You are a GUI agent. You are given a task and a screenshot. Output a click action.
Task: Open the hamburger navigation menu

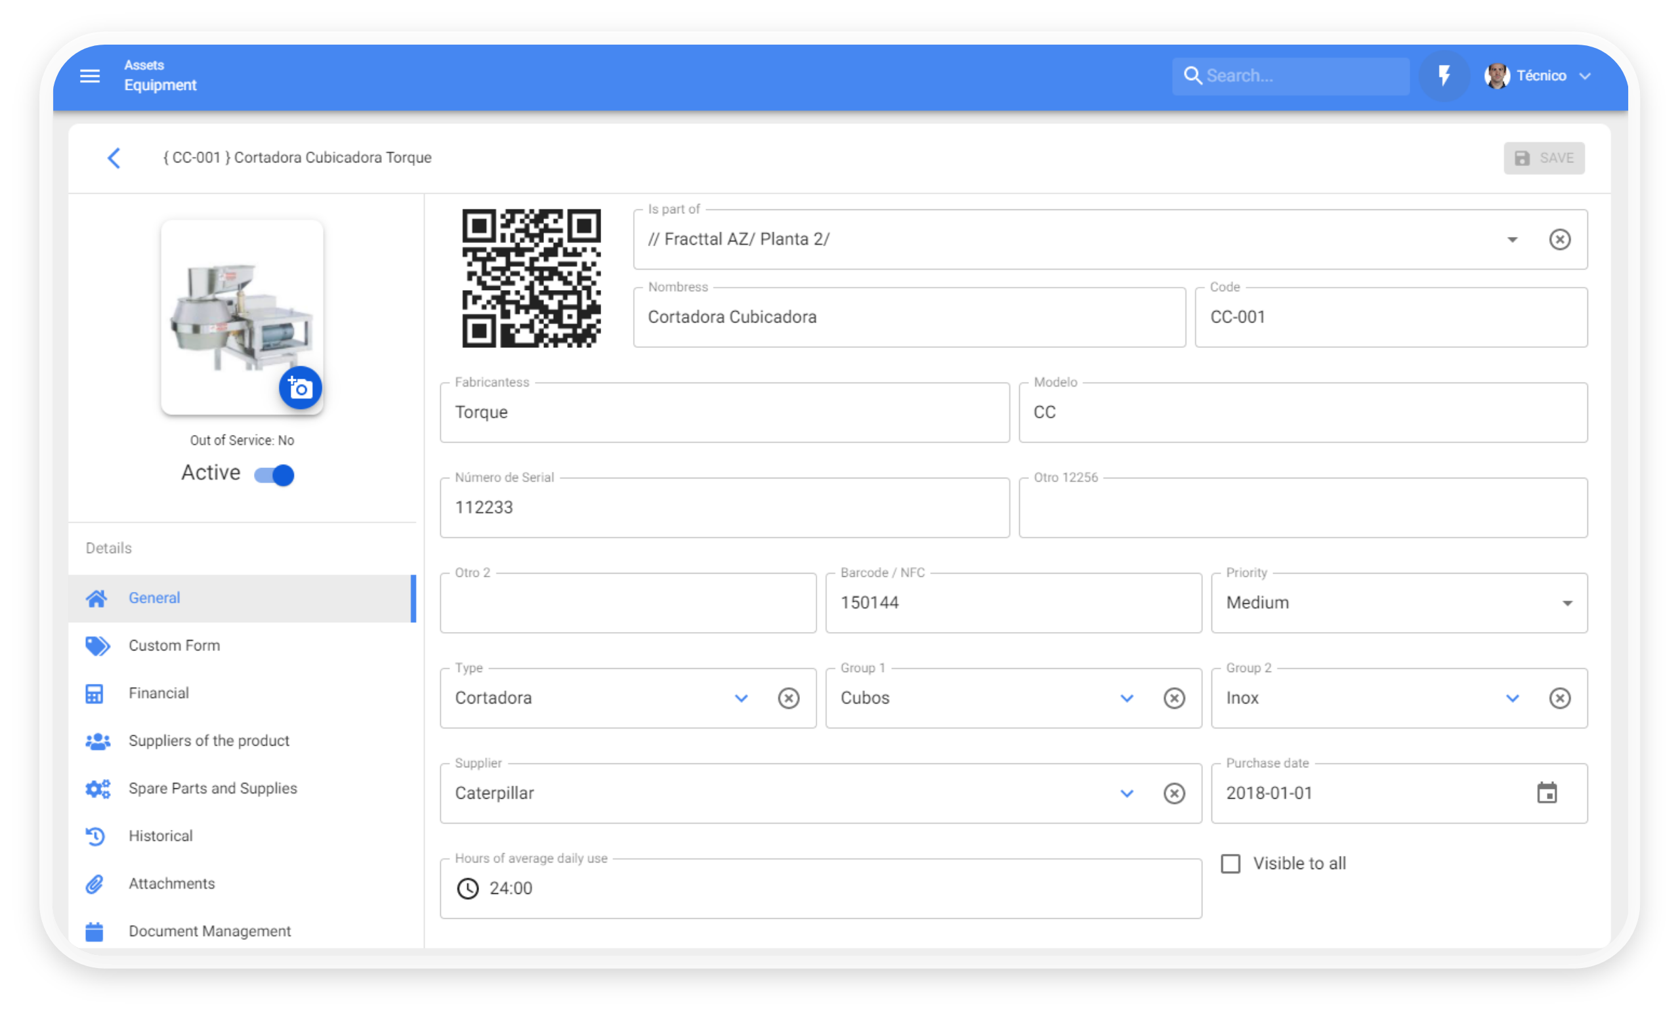tap(90, 75)
